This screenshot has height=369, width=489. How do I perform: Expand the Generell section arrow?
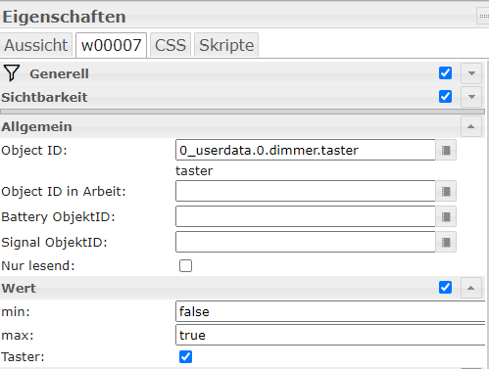[471, 73]
